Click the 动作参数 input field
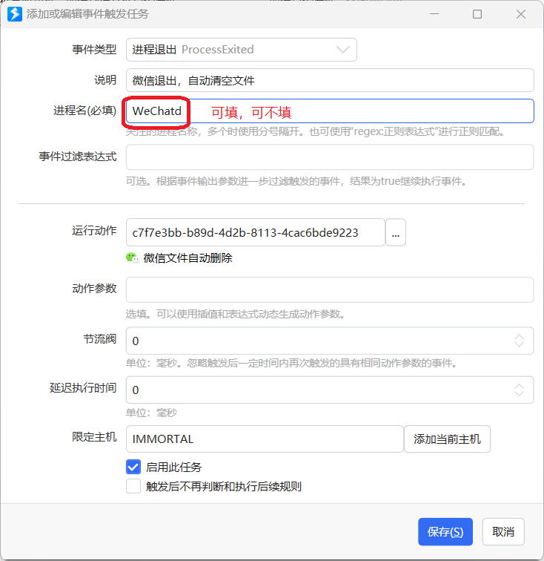544x561 pixels. pos(330,290)
